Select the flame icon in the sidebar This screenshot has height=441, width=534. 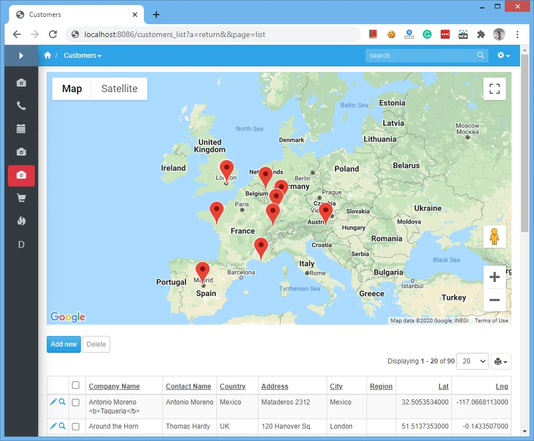[x=21, y=221]
